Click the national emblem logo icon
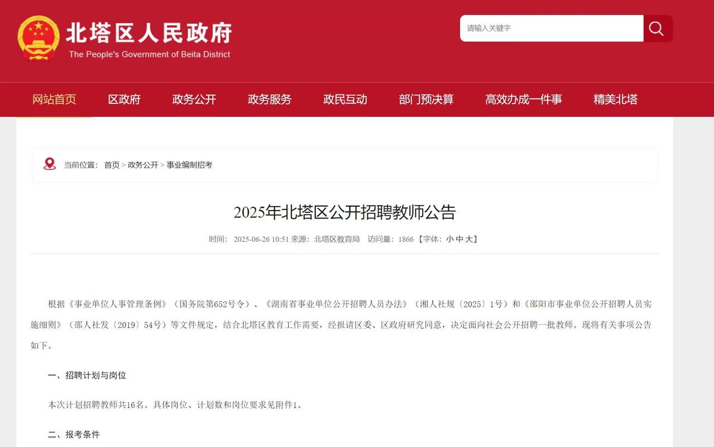The width and height of the screenshot is (714, 447). [38, 38]
